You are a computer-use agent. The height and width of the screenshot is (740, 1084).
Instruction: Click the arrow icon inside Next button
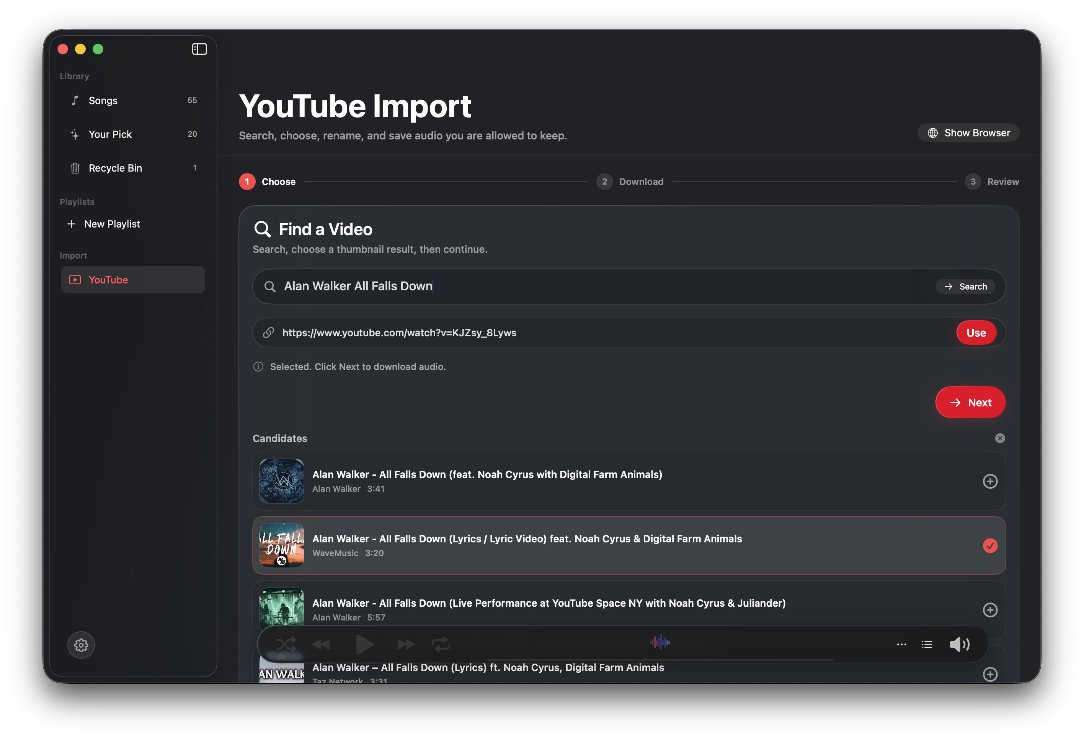tap(955, 403)
